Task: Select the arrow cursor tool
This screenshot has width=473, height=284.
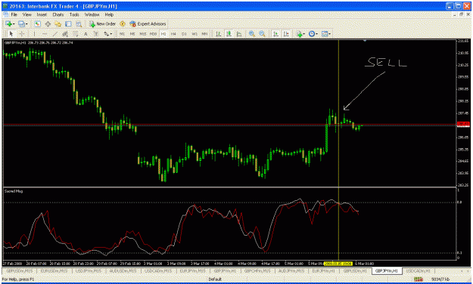Action: 11,34
